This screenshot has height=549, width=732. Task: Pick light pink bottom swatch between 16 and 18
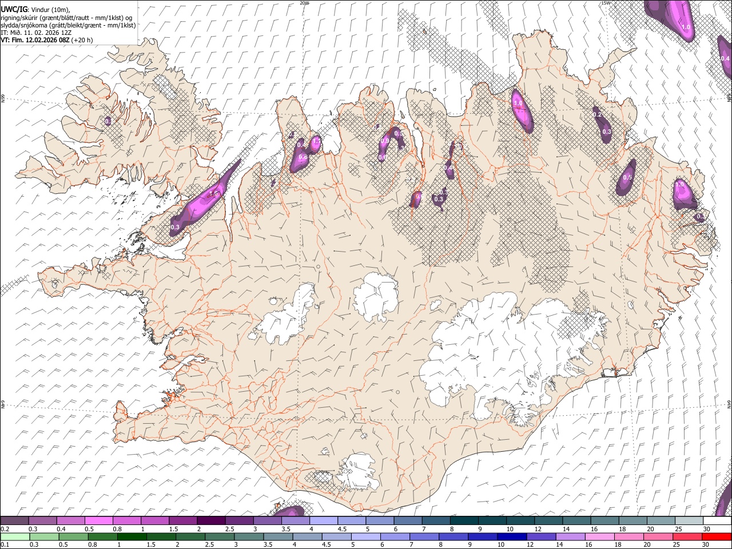[600, 536]
